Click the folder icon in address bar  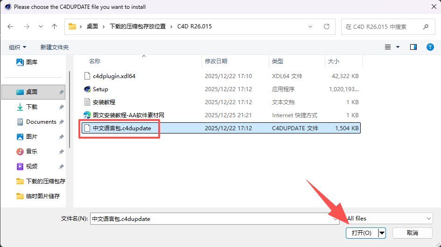click(x=72, y=27)
